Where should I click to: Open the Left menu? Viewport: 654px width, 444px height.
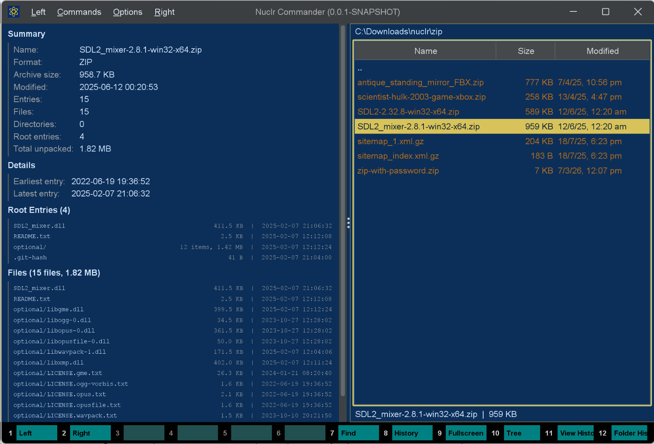pyautogui.click(x=38, y=12)
